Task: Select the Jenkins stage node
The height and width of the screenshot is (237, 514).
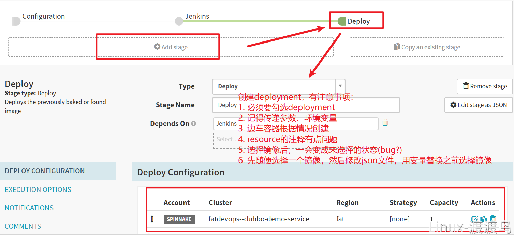Action: pyautogui.click(x=179, y=21)
